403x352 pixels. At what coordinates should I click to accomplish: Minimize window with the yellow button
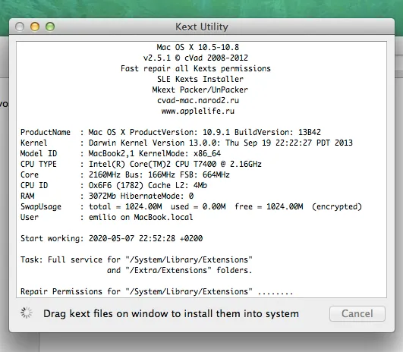click(35, 27)
